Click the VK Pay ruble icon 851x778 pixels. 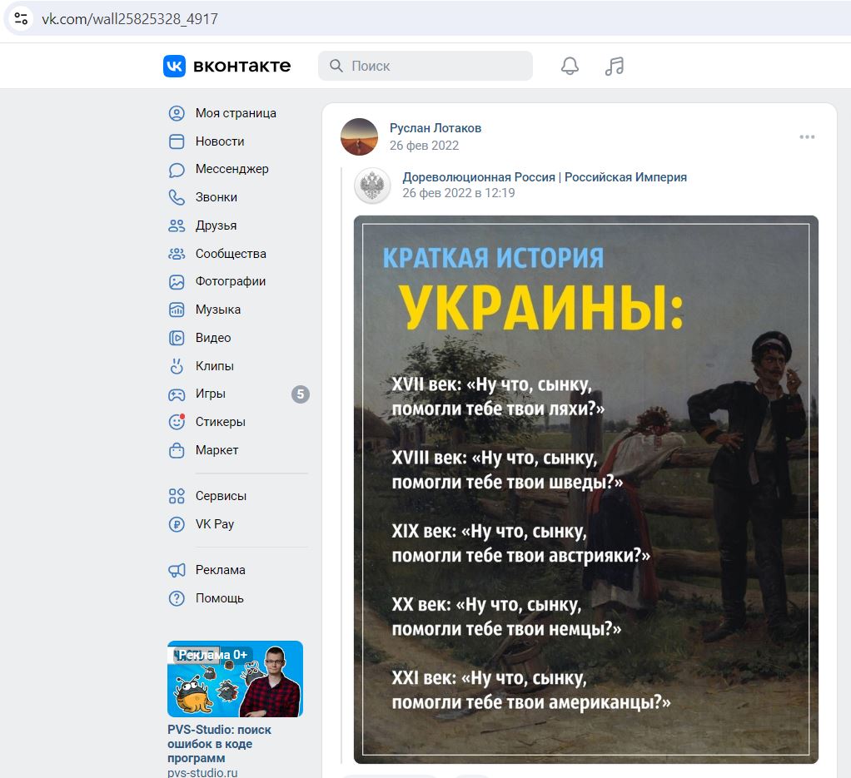pyautogui.click(x=177, y=524)
